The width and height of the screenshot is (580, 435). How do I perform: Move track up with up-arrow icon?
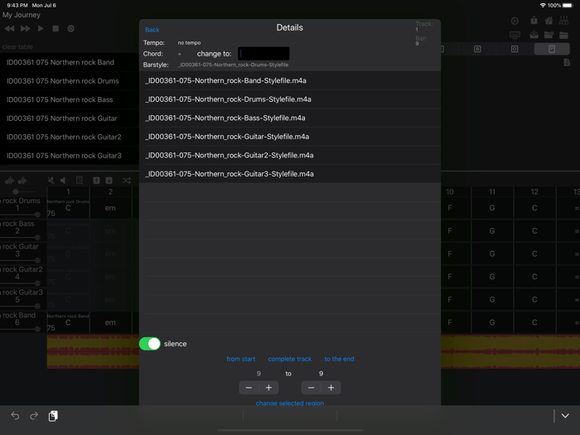pos(96,180)
